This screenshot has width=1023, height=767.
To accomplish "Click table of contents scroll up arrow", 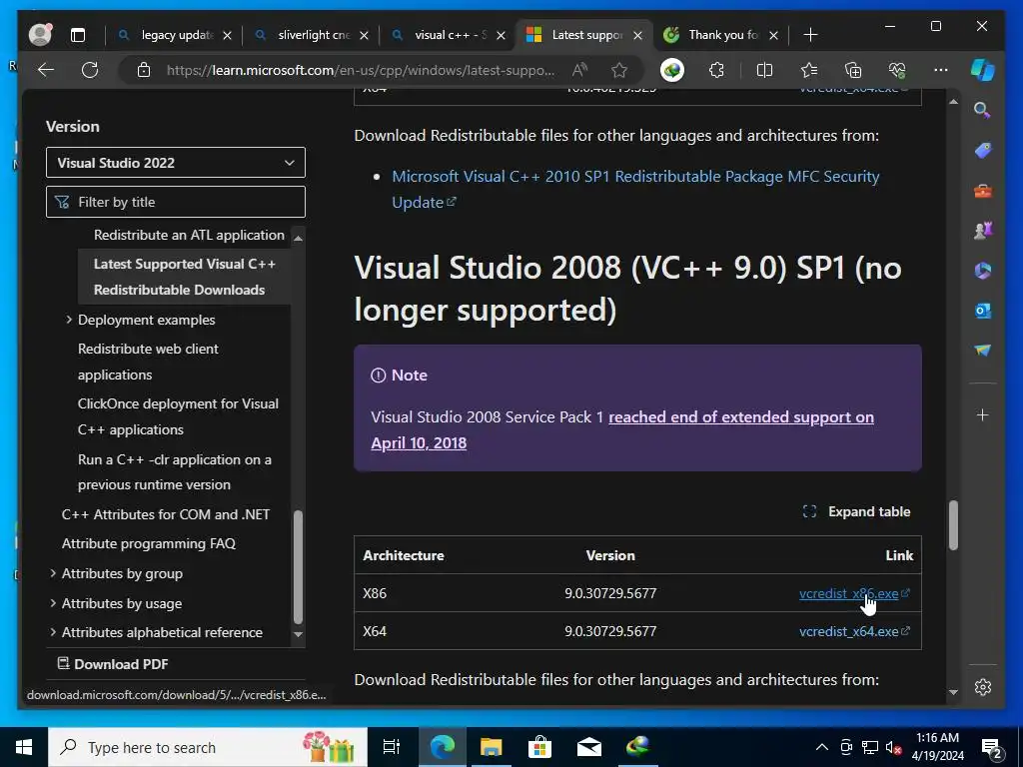I will pos(298,238).
